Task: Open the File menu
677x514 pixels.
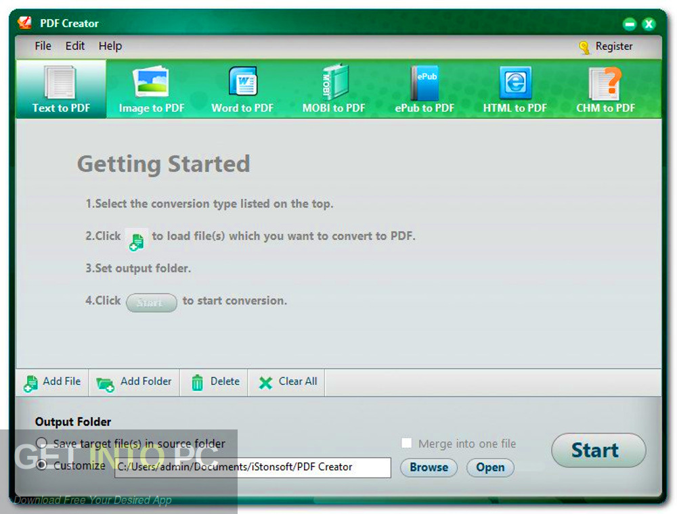Action: (x=43, y=46)
